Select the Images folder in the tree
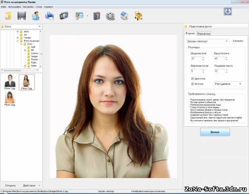The height and width of the screenshot is (194, 249). [34, 56]
